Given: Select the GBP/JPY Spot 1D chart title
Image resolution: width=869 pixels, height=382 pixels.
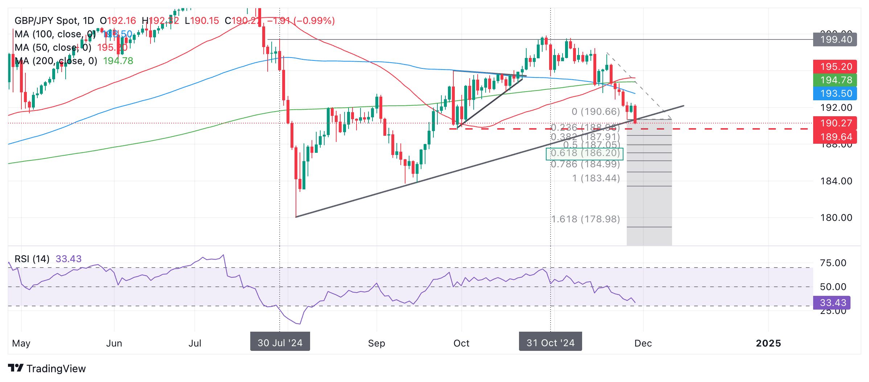Looking at the screenshot, I should [x=54, y=21].
